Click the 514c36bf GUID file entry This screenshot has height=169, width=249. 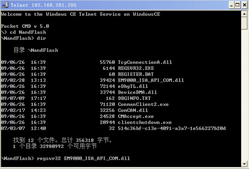pos(172,128)
